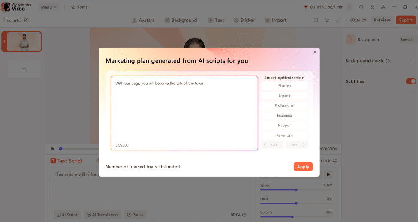Choose the Professional tone option
The width and height of the screenshot is (419, 222).
pyautogui.click(x=284, y=105)
